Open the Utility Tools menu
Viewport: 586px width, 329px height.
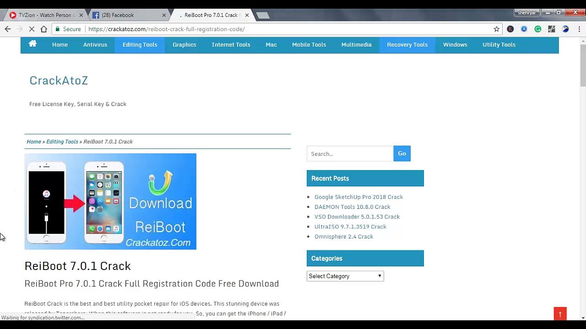(x=499, y=45)
